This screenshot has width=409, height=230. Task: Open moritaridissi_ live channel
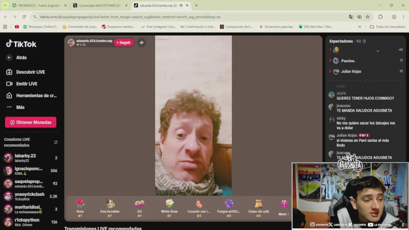30,209
